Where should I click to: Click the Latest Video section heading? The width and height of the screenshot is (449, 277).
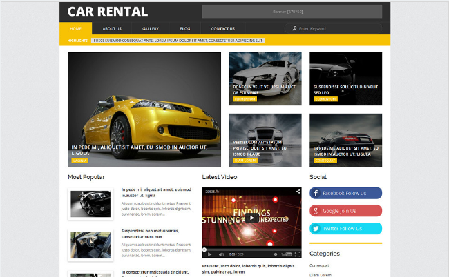[x=220, y=177]
